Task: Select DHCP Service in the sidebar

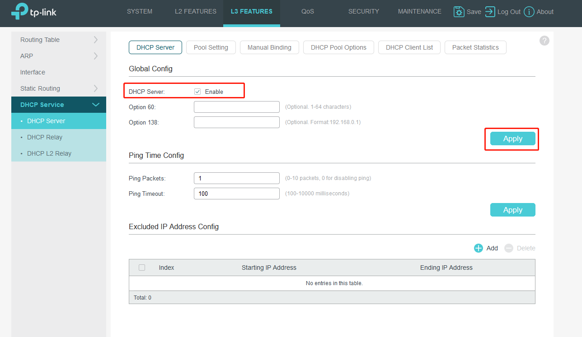Action: click(59, 105)
